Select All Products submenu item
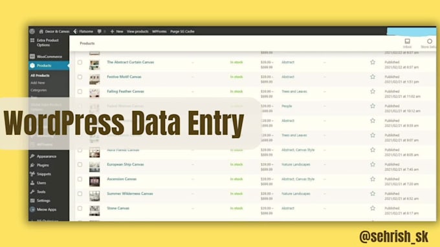Viewport: 440px width, 247px height. [40, 75]
